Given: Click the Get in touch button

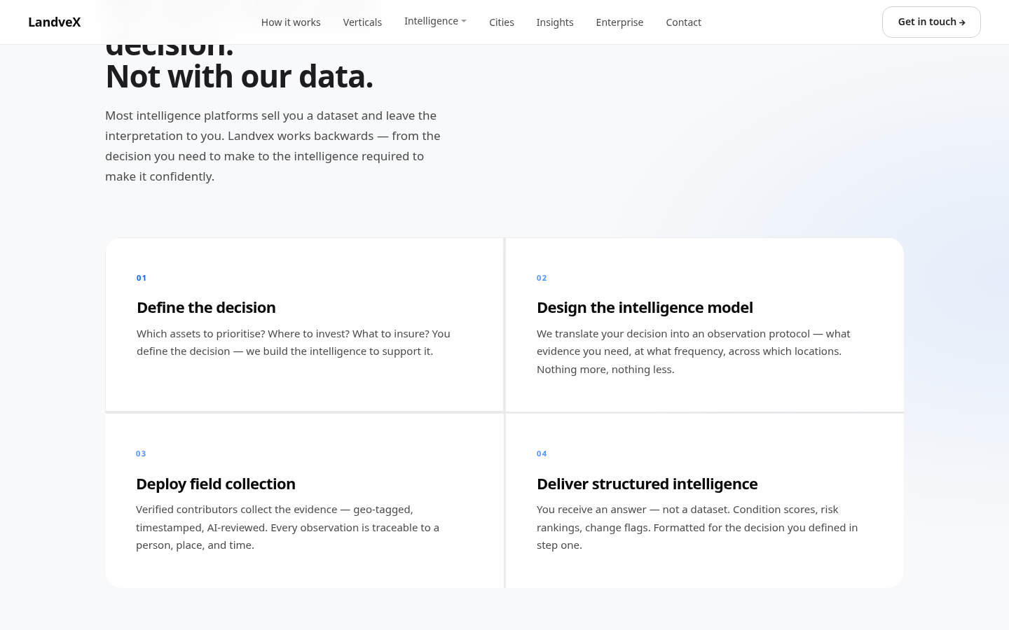Looking at the screenshot, I should coord(931,22).
